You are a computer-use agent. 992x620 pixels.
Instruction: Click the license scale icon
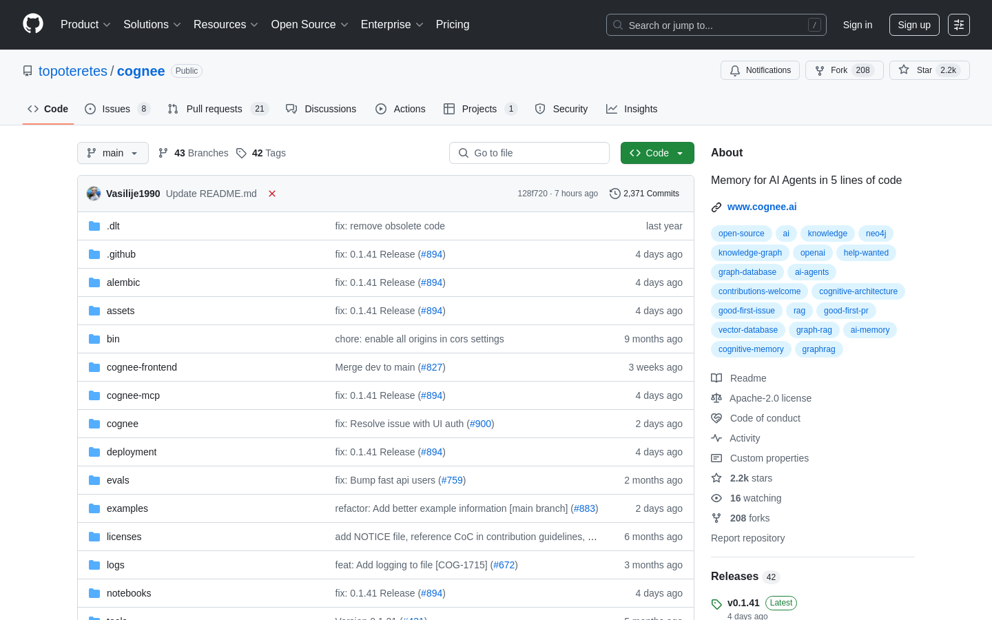tap(716, 398)
